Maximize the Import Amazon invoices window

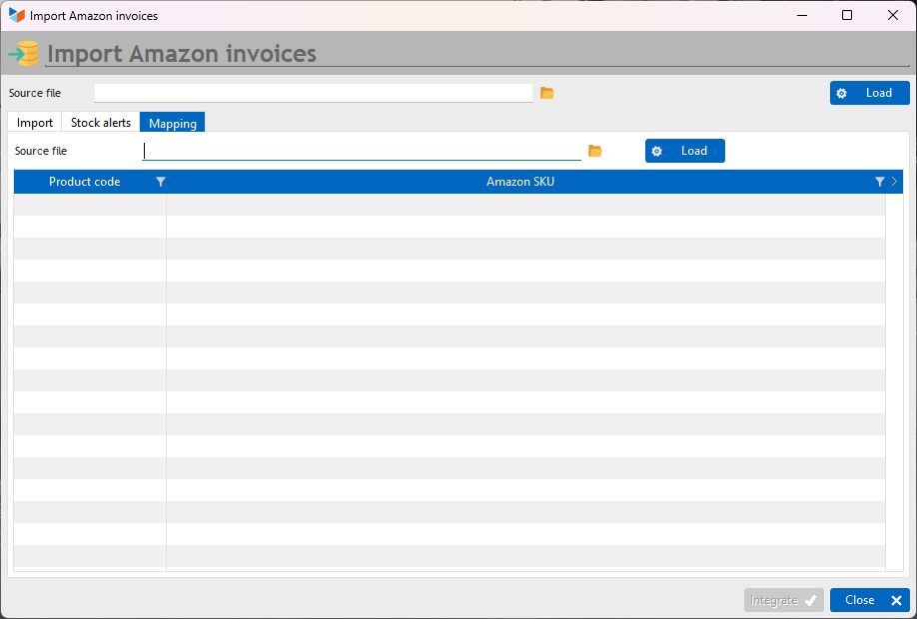pos(847,16)
